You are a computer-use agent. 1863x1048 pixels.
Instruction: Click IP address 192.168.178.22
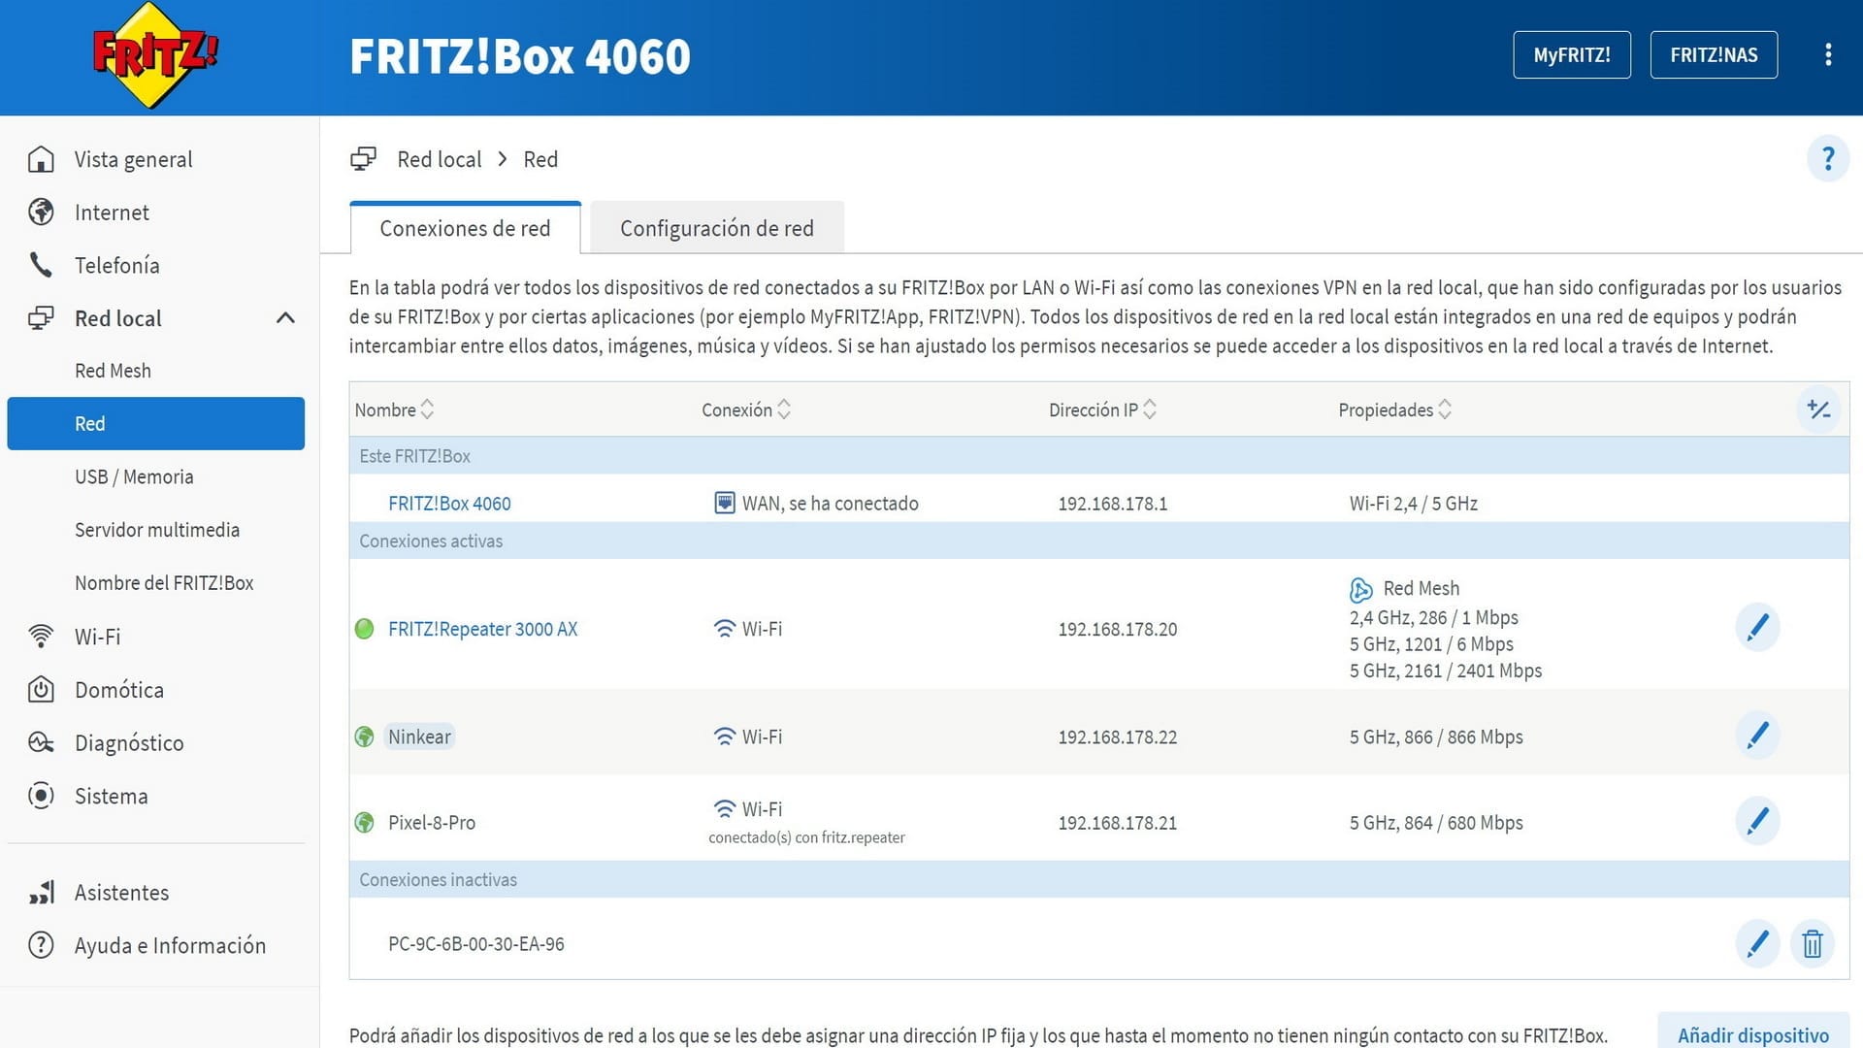click(x=1117, y=737)
